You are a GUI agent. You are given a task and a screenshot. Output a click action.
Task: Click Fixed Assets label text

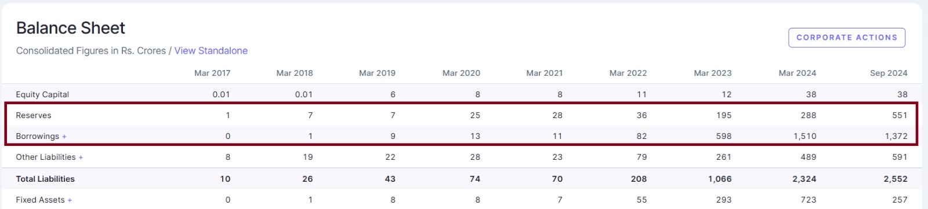point(40,200)
